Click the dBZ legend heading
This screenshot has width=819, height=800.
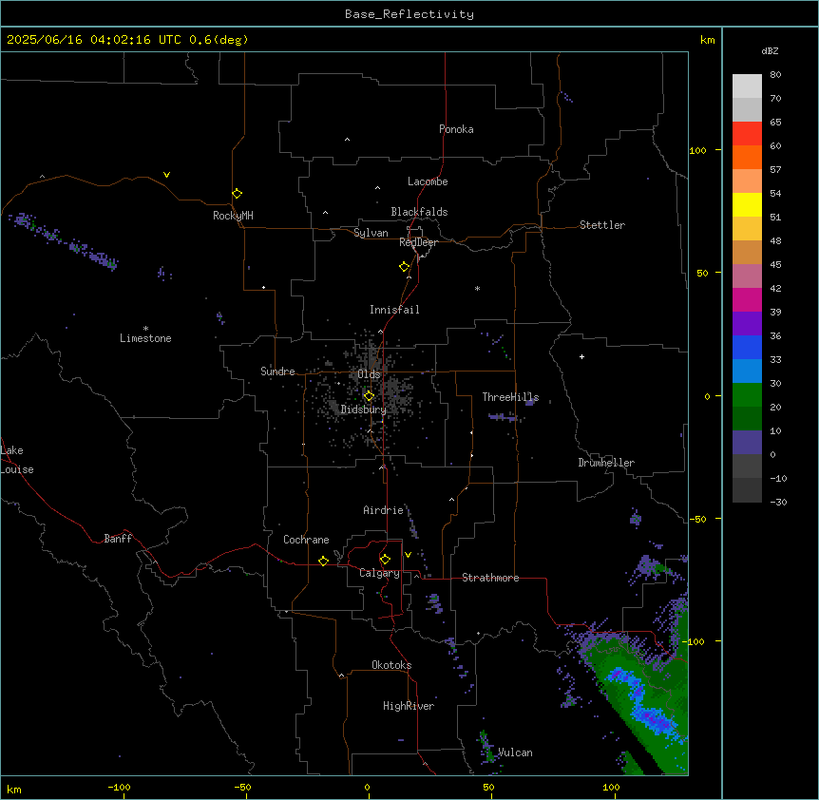tap(770, 50)
